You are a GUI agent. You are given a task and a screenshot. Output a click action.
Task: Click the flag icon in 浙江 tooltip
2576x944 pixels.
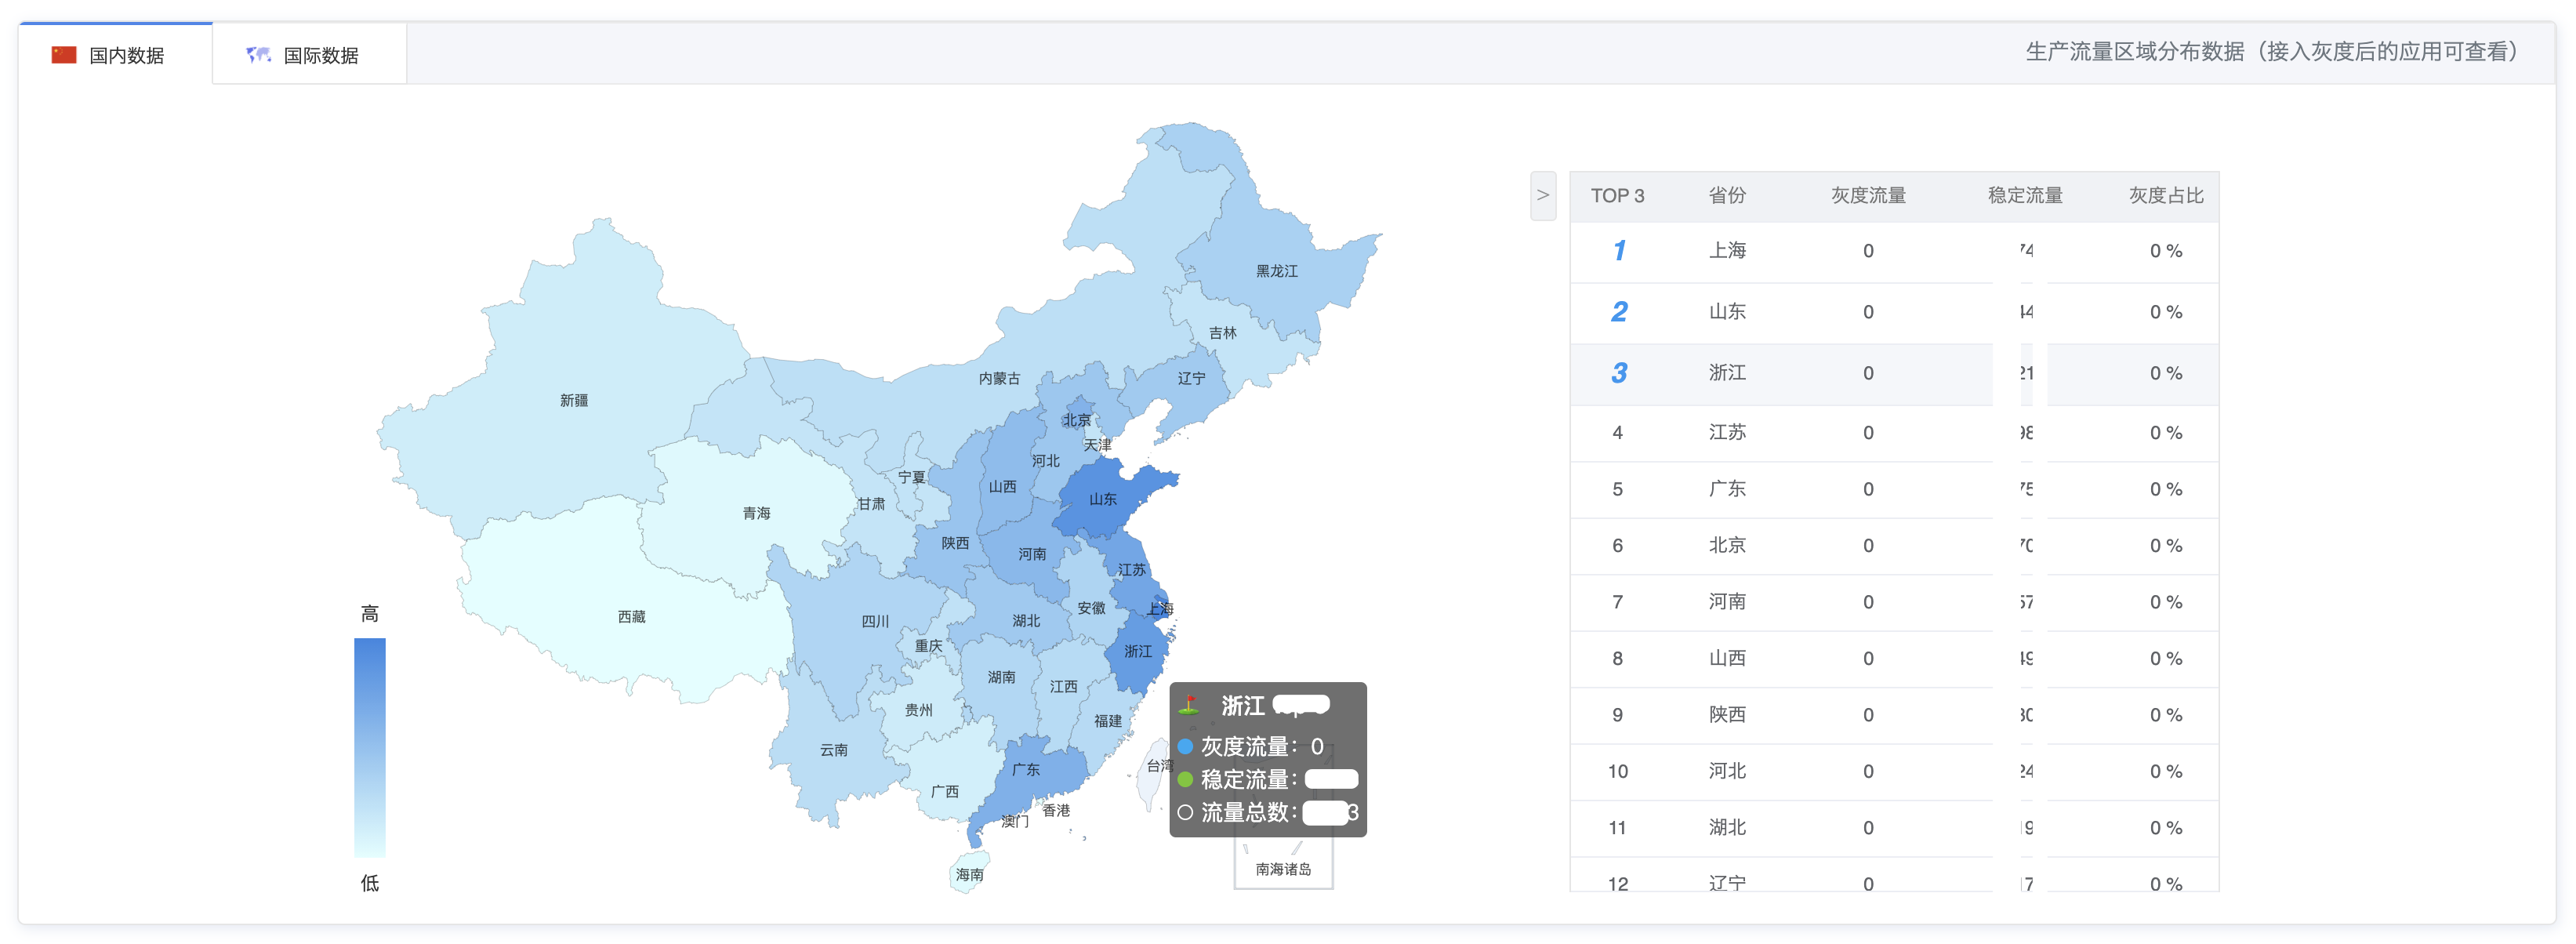pos(1188,706)
